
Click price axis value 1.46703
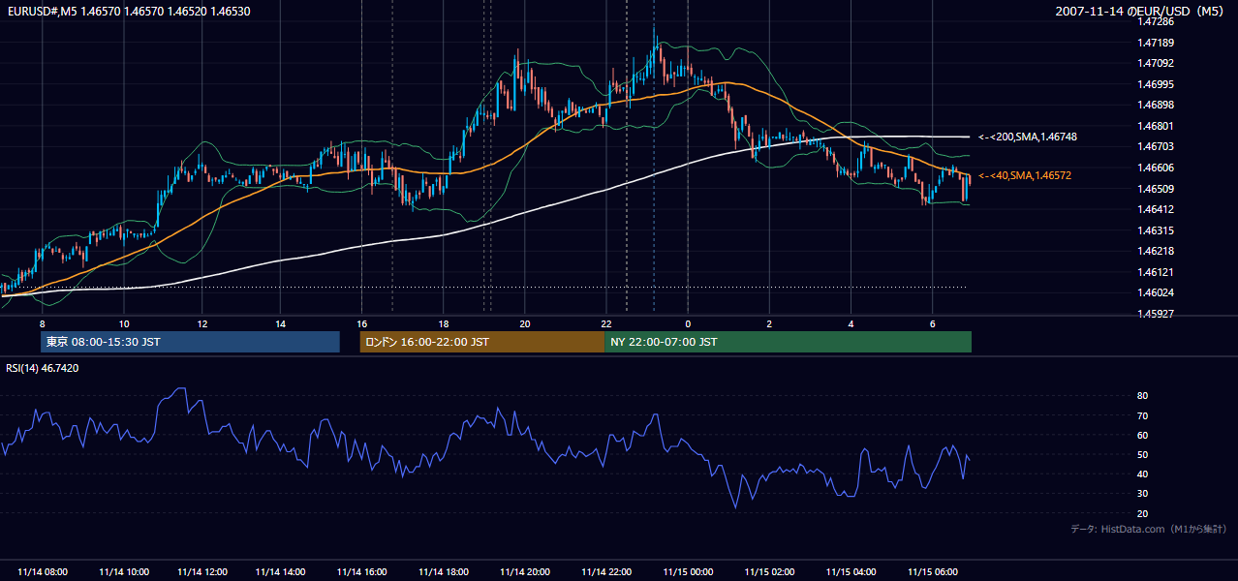1155,146
